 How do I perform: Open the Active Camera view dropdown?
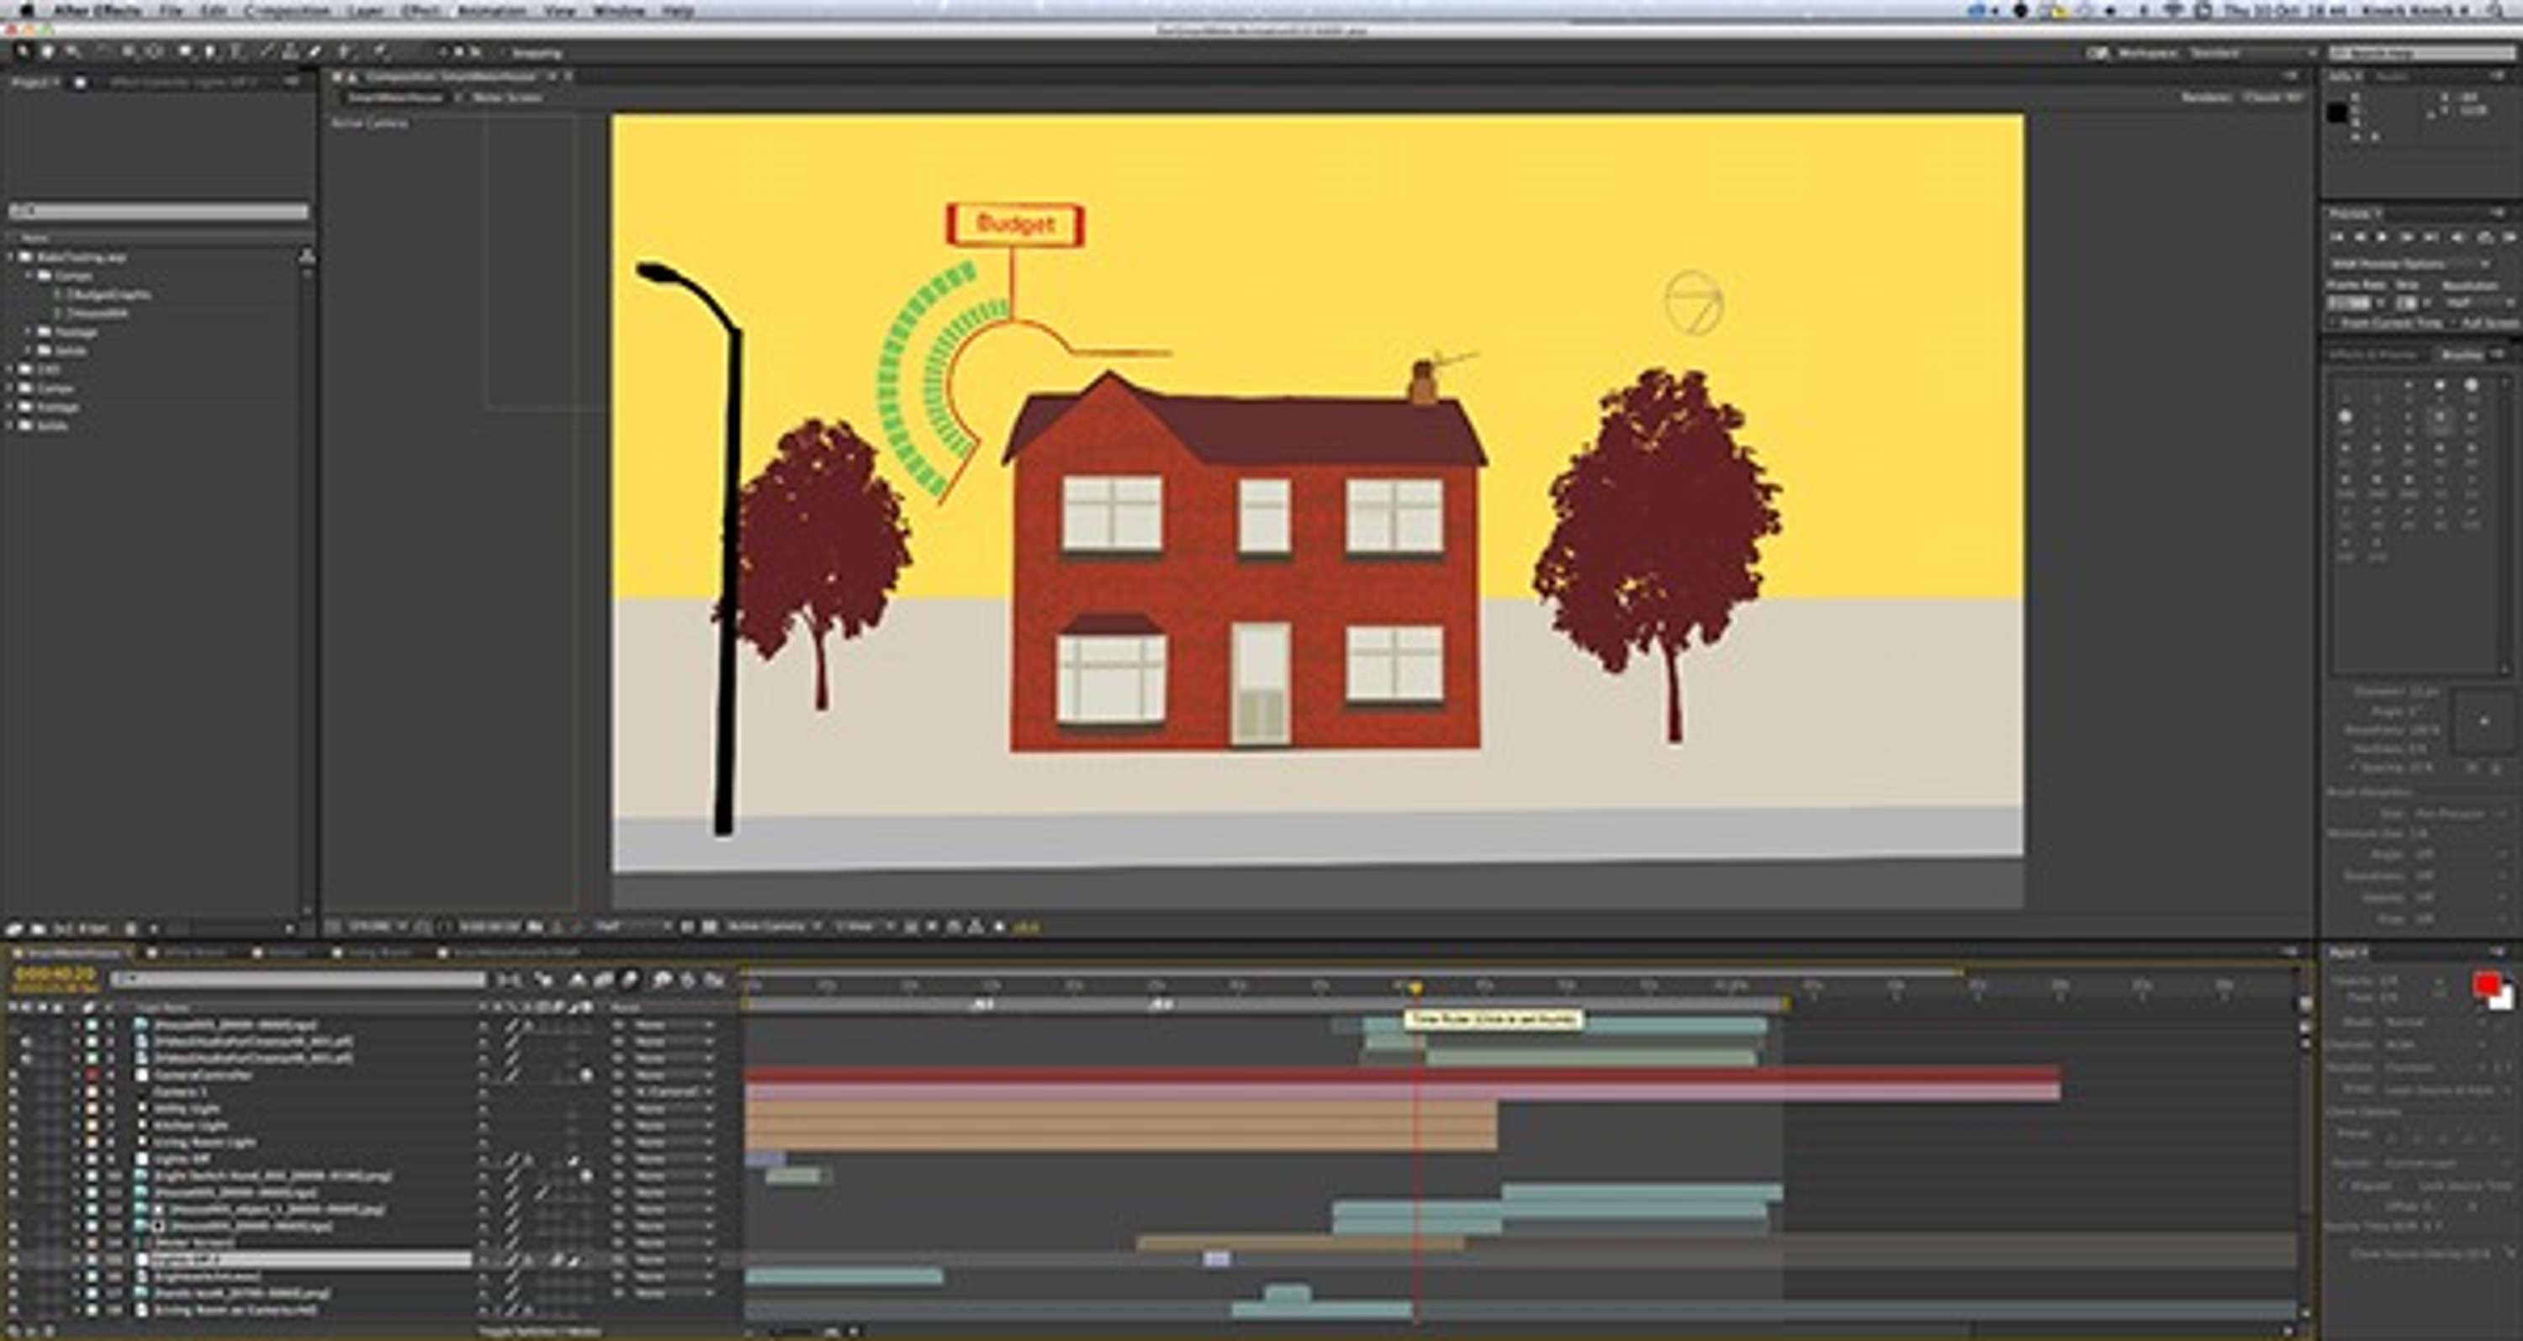click(x=772, y=926)
